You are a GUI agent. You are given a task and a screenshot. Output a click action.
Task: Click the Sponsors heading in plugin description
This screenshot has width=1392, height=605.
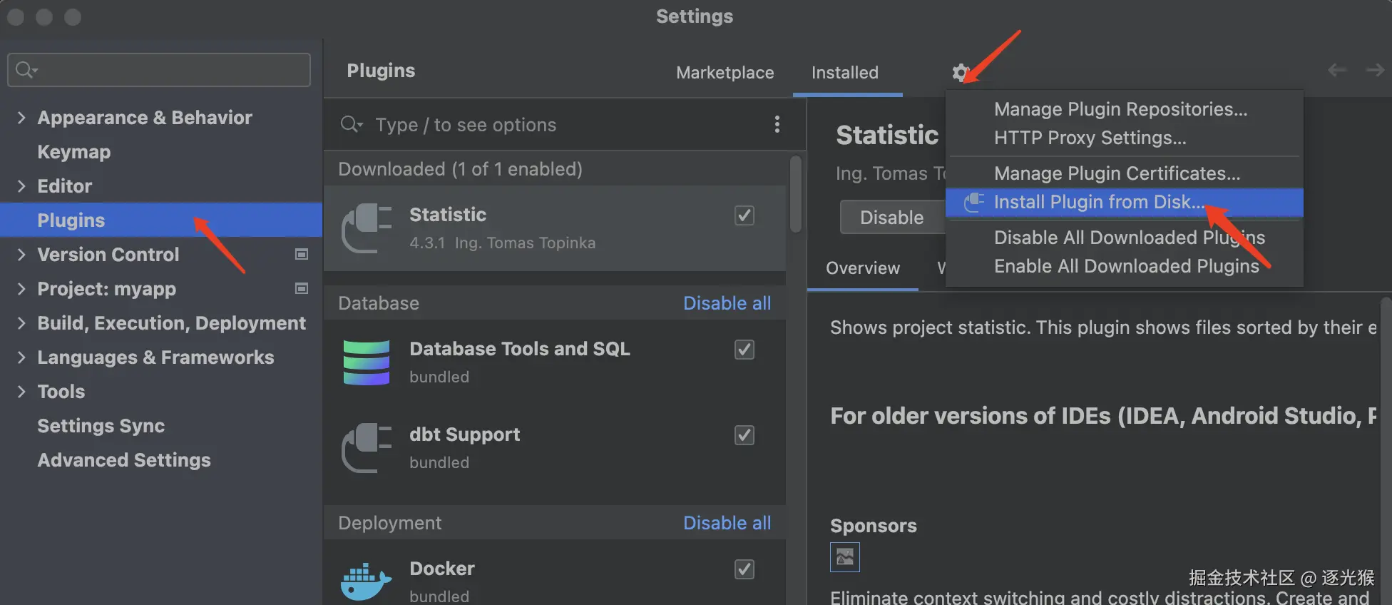pos(874,526)
